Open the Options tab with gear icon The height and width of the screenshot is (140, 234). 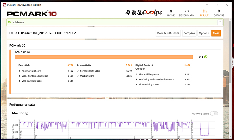219,13
